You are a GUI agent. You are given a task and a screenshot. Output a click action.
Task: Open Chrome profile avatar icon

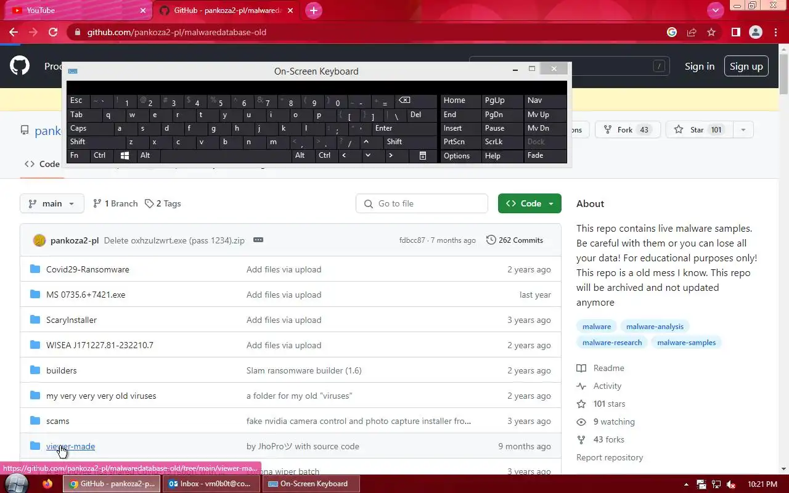[756, 32]
